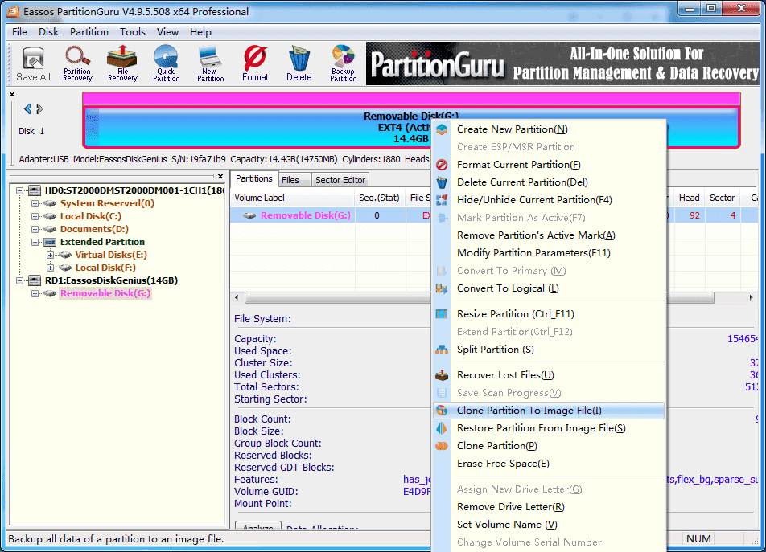The image size is (766, 552).
Task: Select Local Disk(C:) in disk tree
Action: [90, 216]
